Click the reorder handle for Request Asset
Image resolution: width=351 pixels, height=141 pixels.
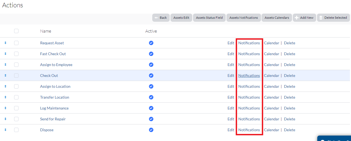(5, 43)
